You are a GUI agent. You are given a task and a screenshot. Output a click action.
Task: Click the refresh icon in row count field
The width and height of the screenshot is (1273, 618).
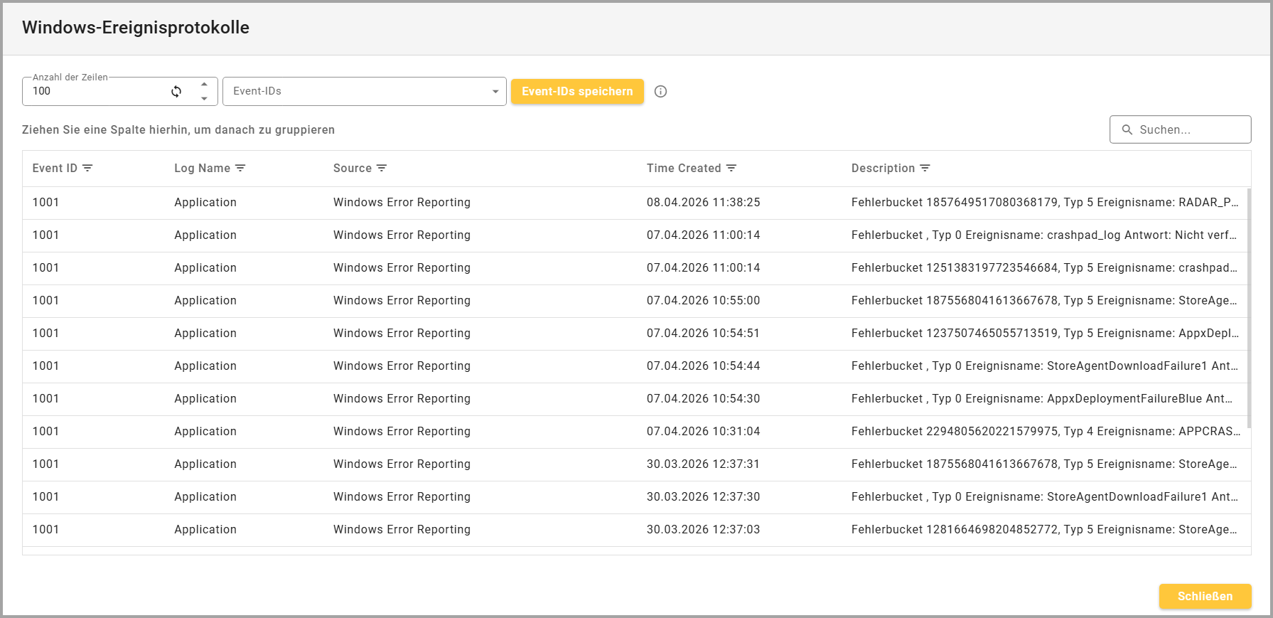pyautogui.click(x=176, y=91)
